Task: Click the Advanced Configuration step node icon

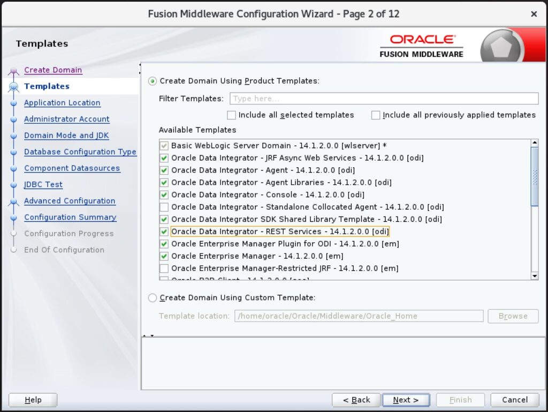Action: [x=13, y=202]
